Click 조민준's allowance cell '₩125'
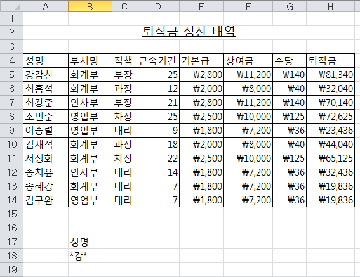The width and height of the screenshot is (360, 277). (290, 116)
